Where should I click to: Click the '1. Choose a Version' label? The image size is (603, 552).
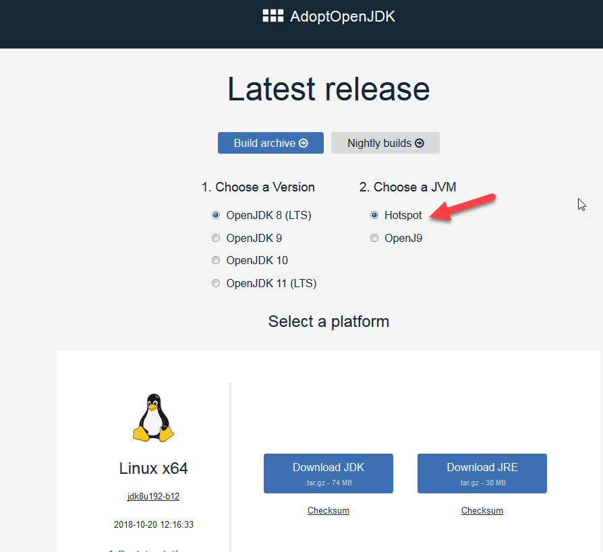coord(258,187)
